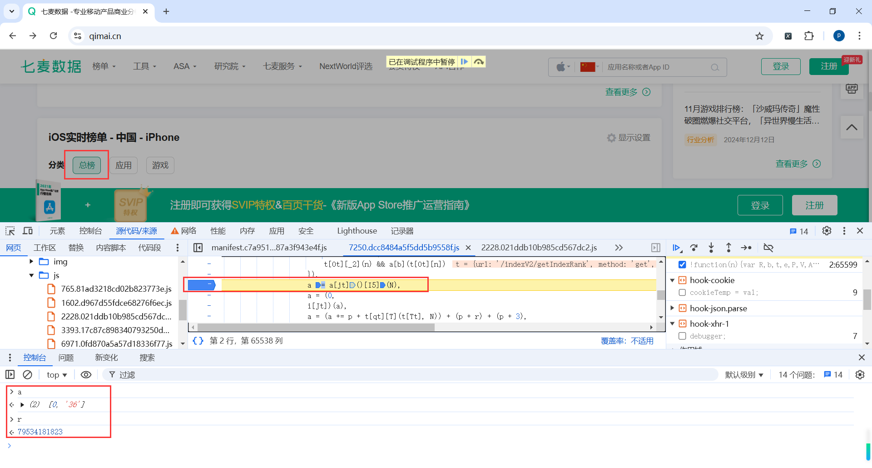Enable the cookieTemp = val breakpoint

[682, 293]
